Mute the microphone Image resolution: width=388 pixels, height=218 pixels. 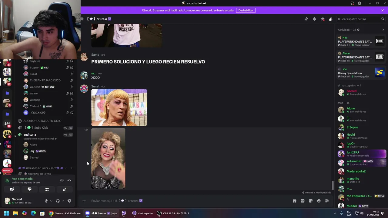[x=46, y=201]
